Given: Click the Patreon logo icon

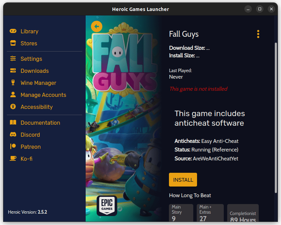Looking at the screenshot, I should click(x=13, y=146).
